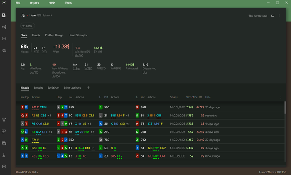The image size is (291, 175).
Task: Switch to the Hand Strength tab
Action: [x=78, y=35]
